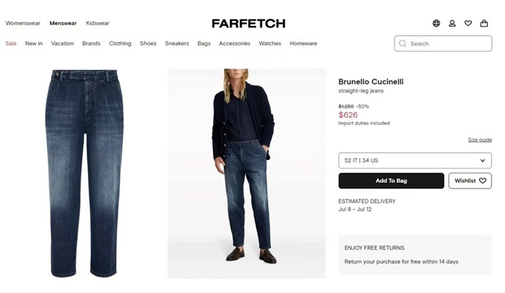Open the Sale menu
Viewport: 505px width, 293px height.
(x=11, y=43)
